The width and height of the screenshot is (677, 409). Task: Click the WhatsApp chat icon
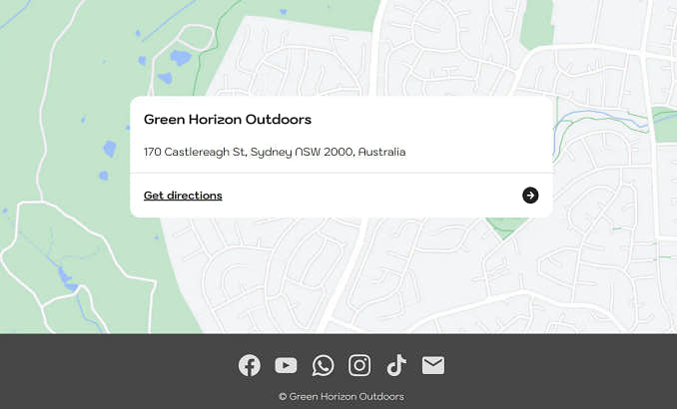323,365
